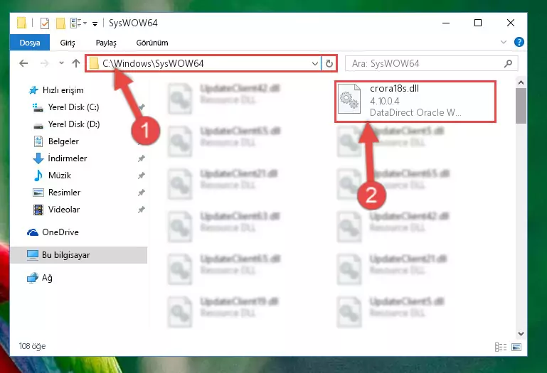Select Bu bilgisayar in navigation pane

point(79,255)
